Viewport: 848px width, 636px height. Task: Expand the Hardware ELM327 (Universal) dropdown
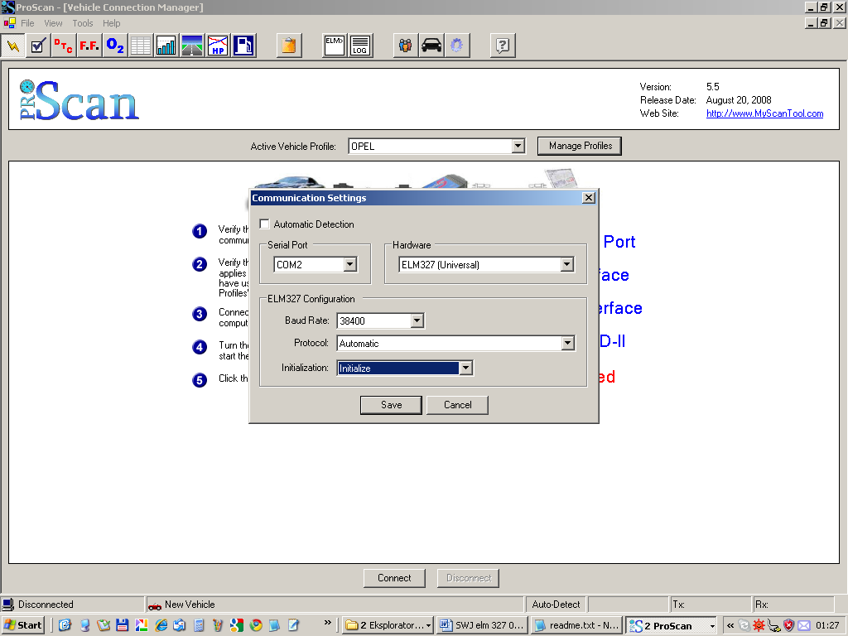click(566, 264)
